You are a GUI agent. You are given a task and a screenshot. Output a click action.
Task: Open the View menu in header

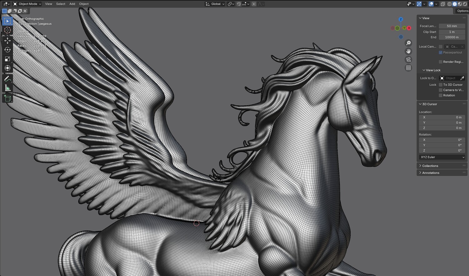(x=48, y=4)
